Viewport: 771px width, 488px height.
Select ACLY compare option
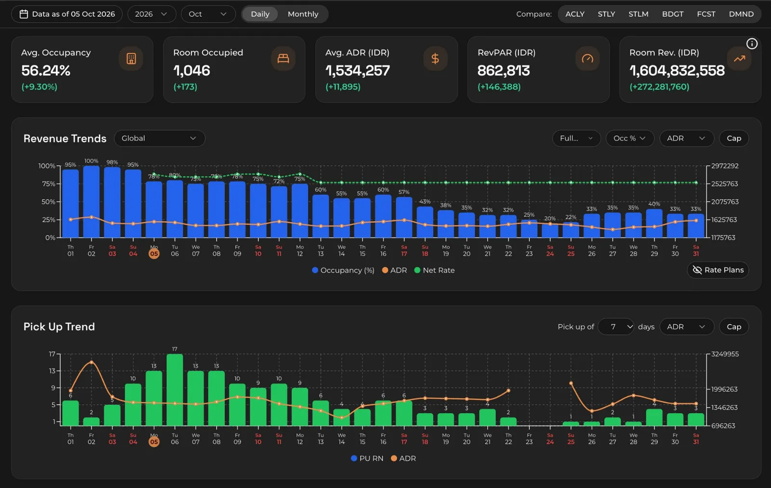click(x=575, y=14)
